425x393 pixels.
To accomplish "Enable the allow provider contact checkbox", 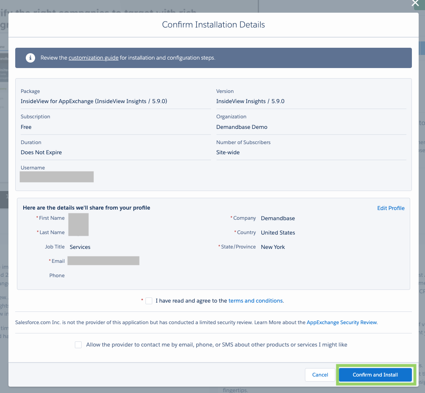I will click(78, 345).
